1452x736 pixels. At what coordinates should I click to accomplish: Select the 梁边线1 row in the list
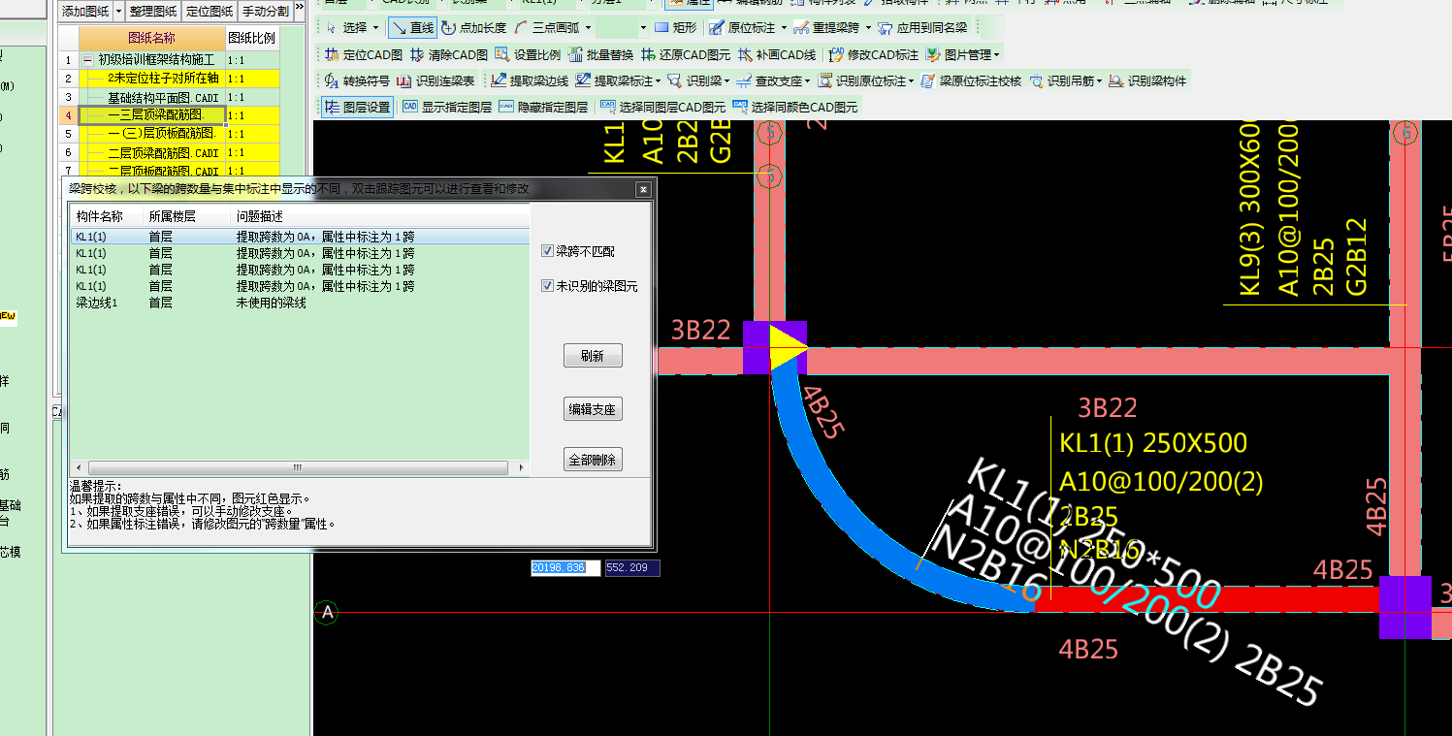(x=299, y=304)
